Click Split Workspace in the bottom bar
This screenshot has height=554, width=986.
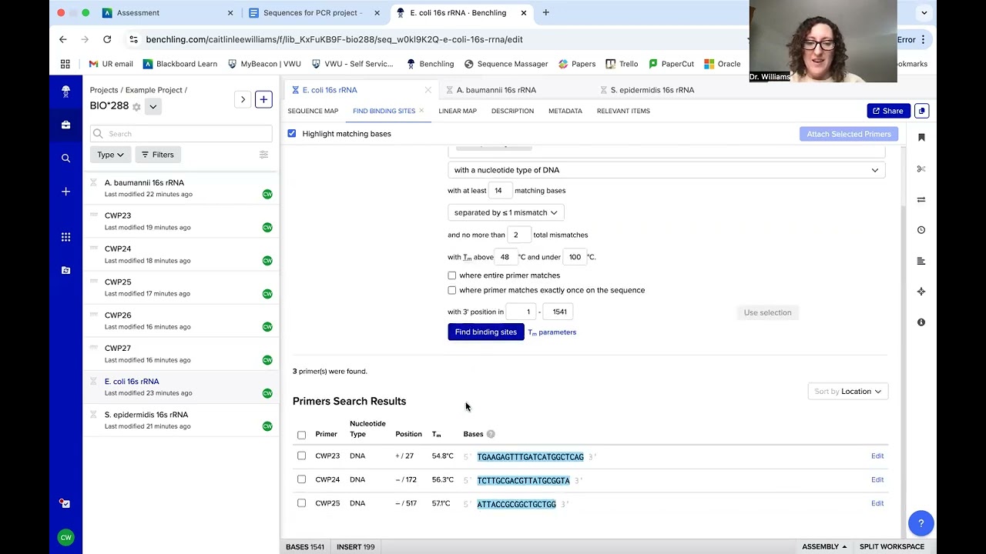(x=892, y=546)
